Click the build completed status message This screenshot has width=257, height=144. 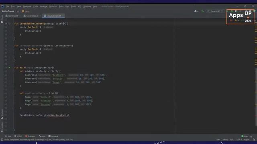(x=39, y=140)
